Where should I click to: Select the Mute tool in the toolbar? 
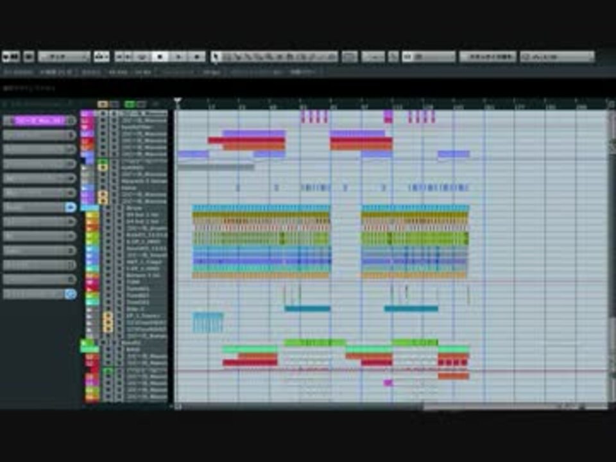(280, 57)
